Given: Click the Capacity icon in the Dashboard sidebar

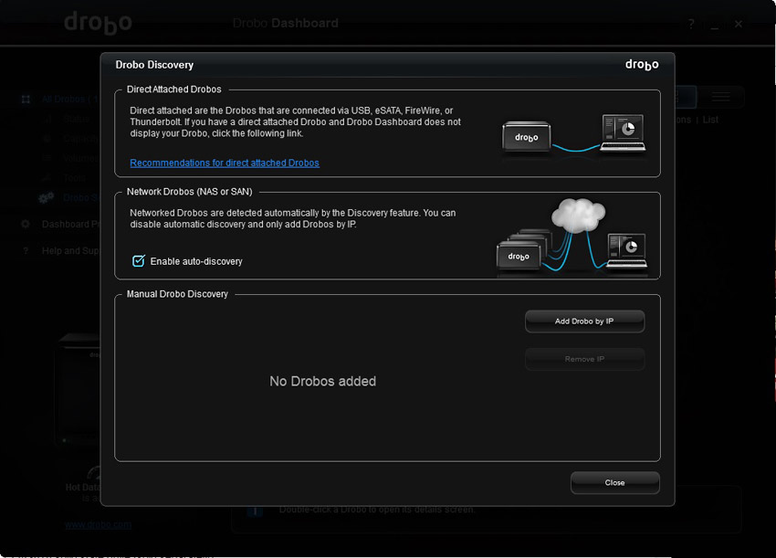Looking at the screenshot, I should [47, 139].
